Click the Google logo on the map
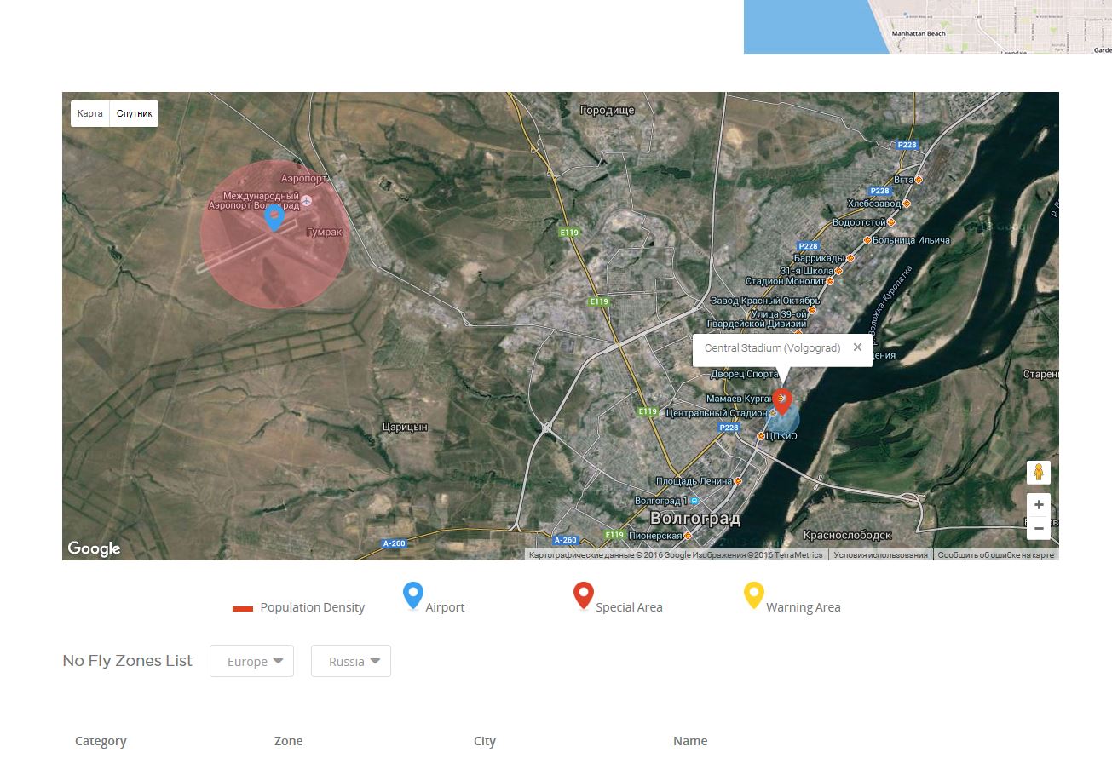 pyautogui.click(x=94, y=548)
